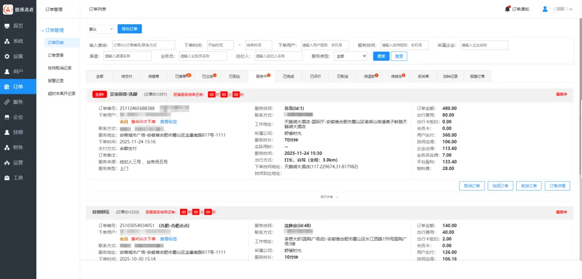This screenshot has height=279, width=582.
Task: Open the 默认 dropdown selector
Action: [x=101, y=29]
